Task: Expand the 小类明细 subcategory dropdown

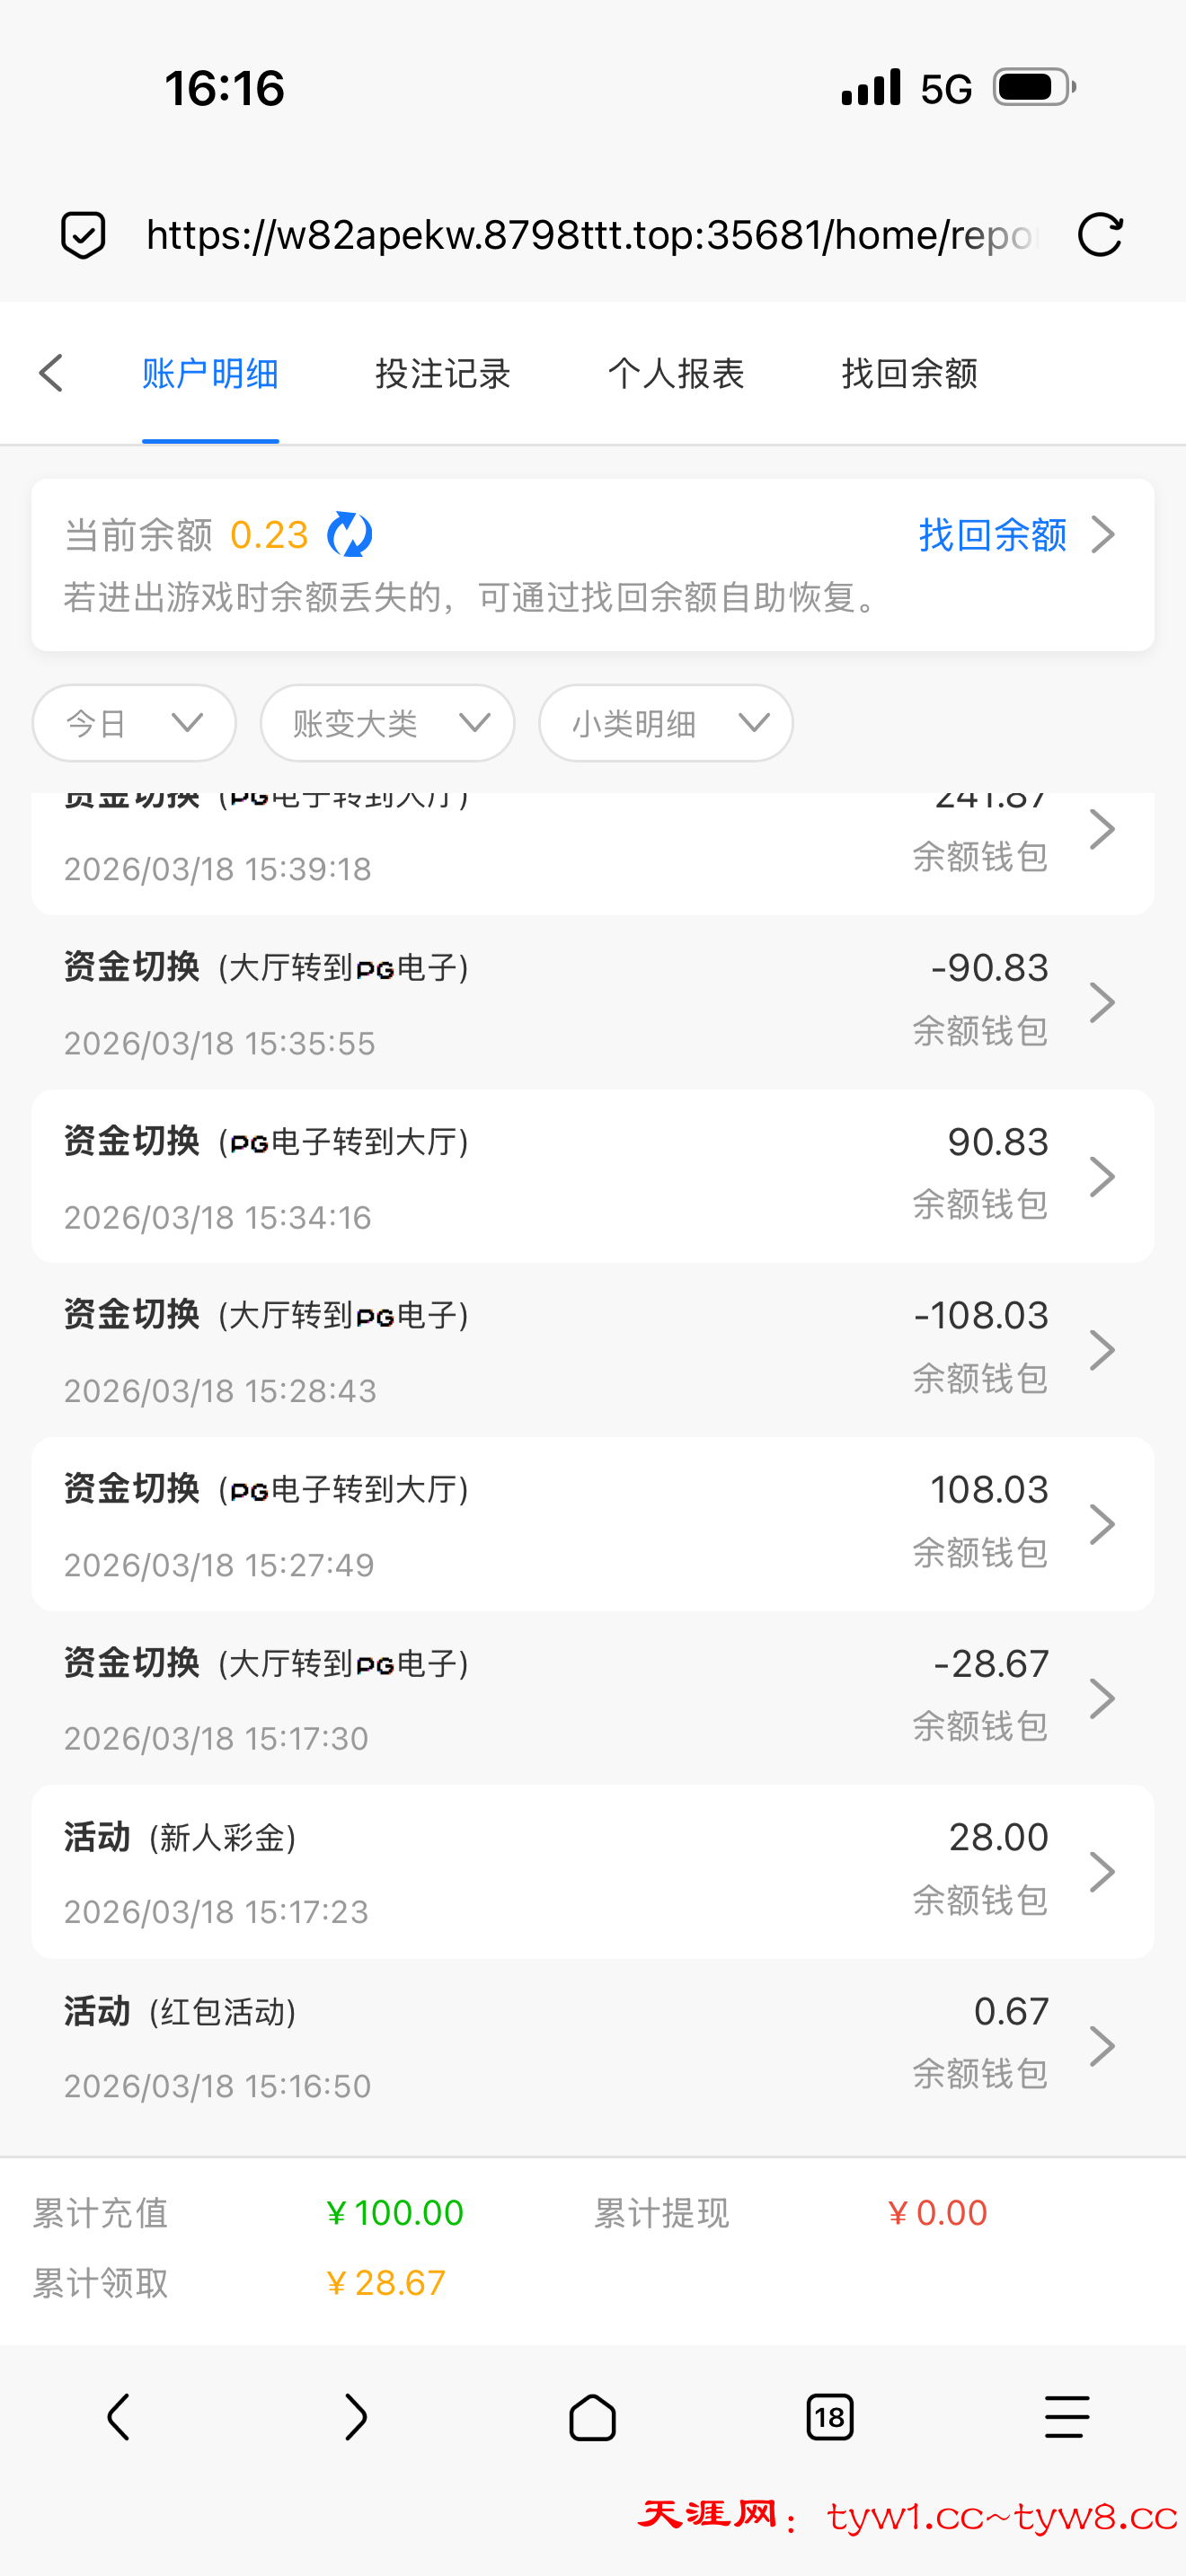Action: tap(665, 723)
